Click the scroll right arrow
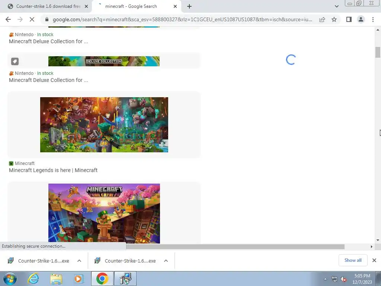381x286 pixels. click(372, 247)
